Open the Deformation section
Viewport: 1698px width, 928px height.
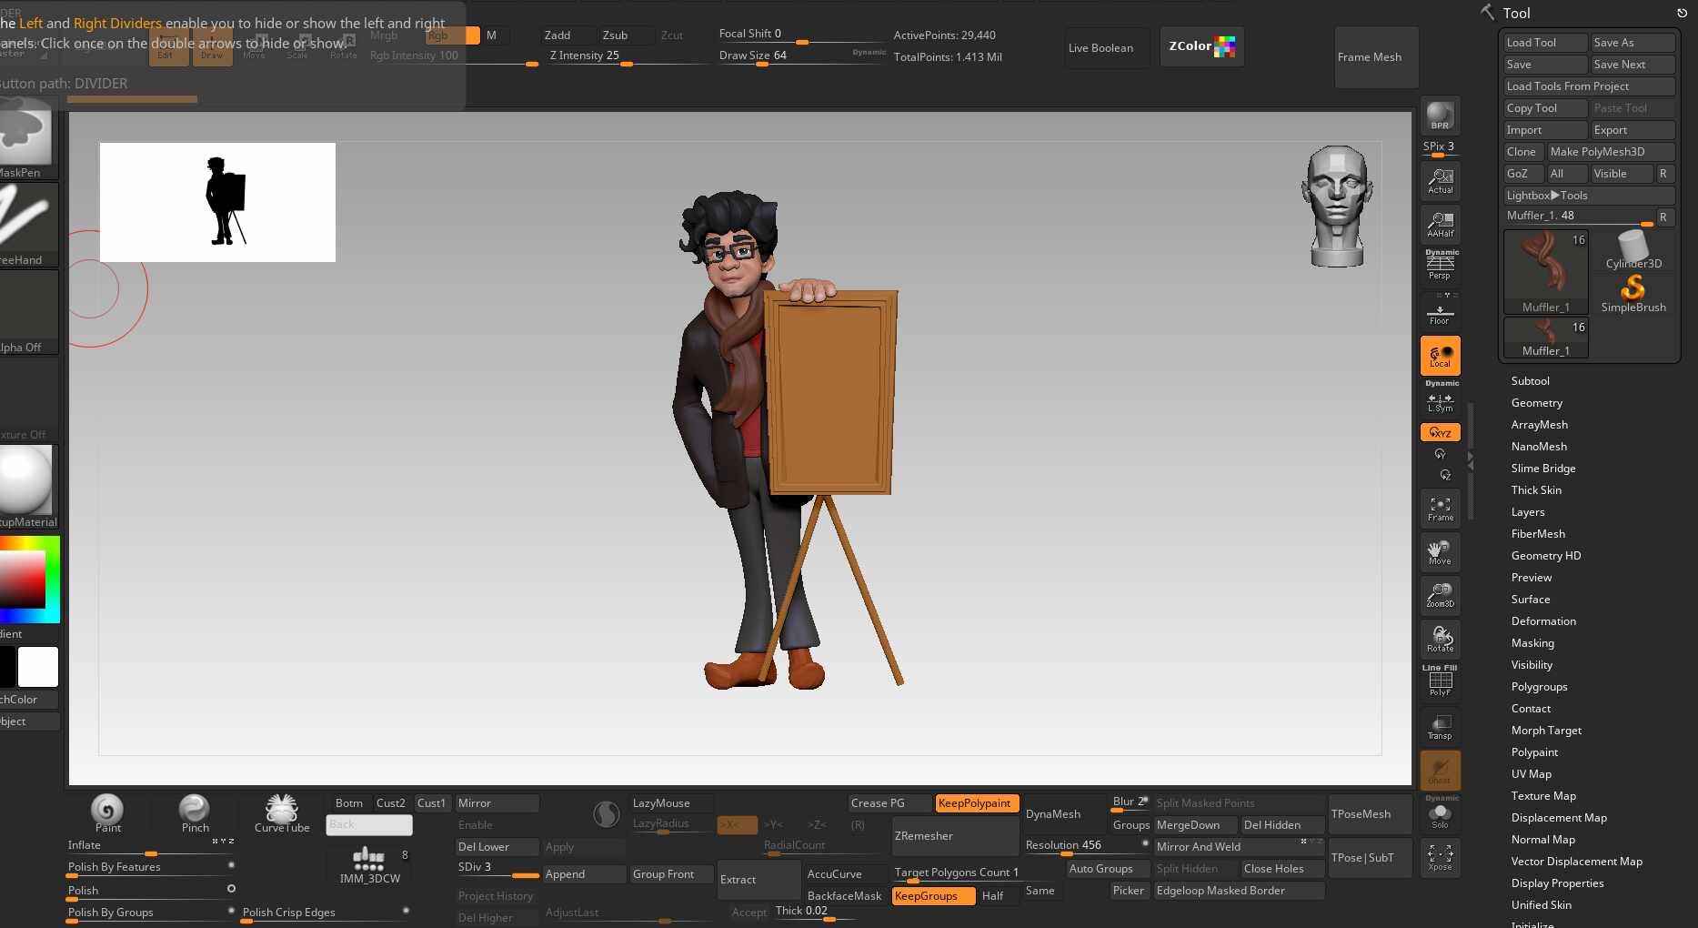1543,621
